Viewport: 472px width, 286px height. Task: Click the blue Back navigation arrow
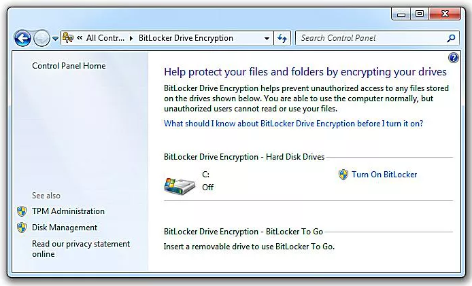coord(22,38)
